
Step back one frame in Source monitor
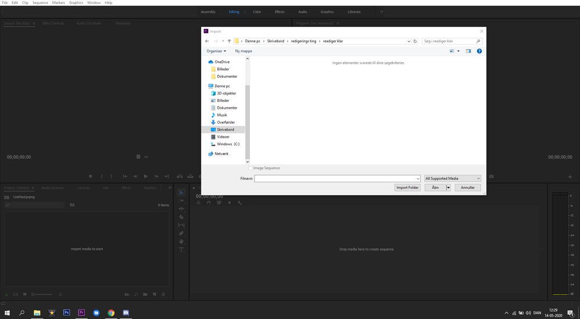135,176
